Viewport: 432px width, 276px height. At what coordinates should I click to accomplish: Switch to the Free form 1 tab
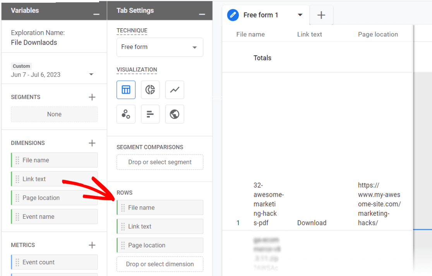(260, 15)
